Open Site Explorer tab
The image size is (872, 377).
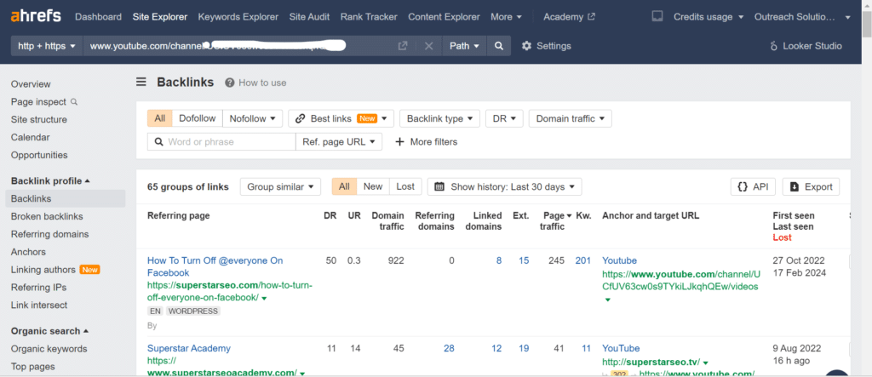(159, 17)
